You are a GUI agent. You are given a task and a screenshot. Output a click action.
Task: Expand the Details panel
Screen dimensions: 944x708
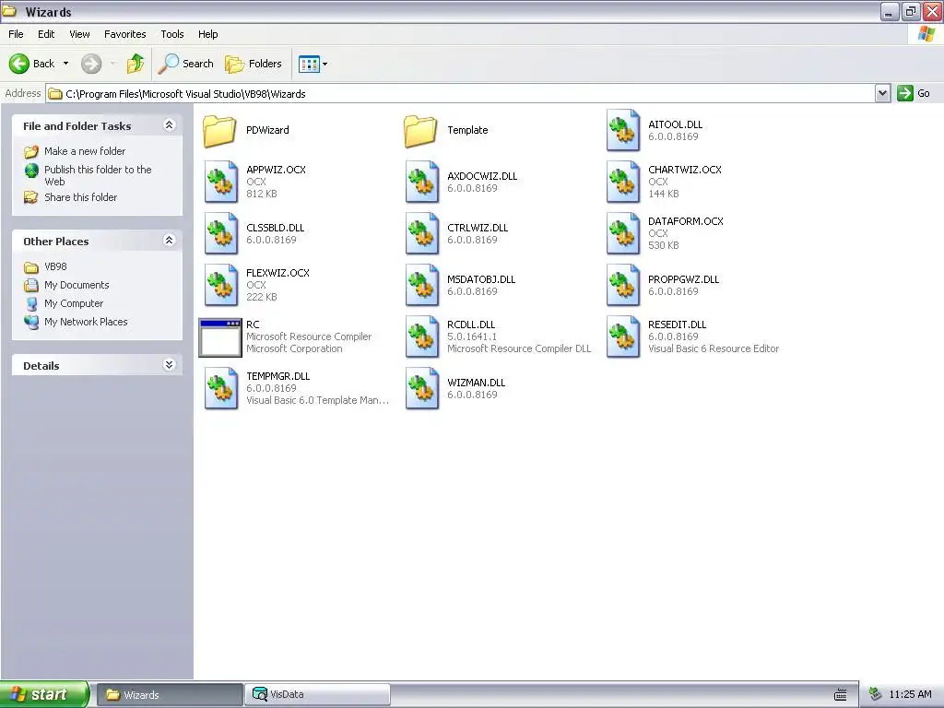click(x=170, y=365)
